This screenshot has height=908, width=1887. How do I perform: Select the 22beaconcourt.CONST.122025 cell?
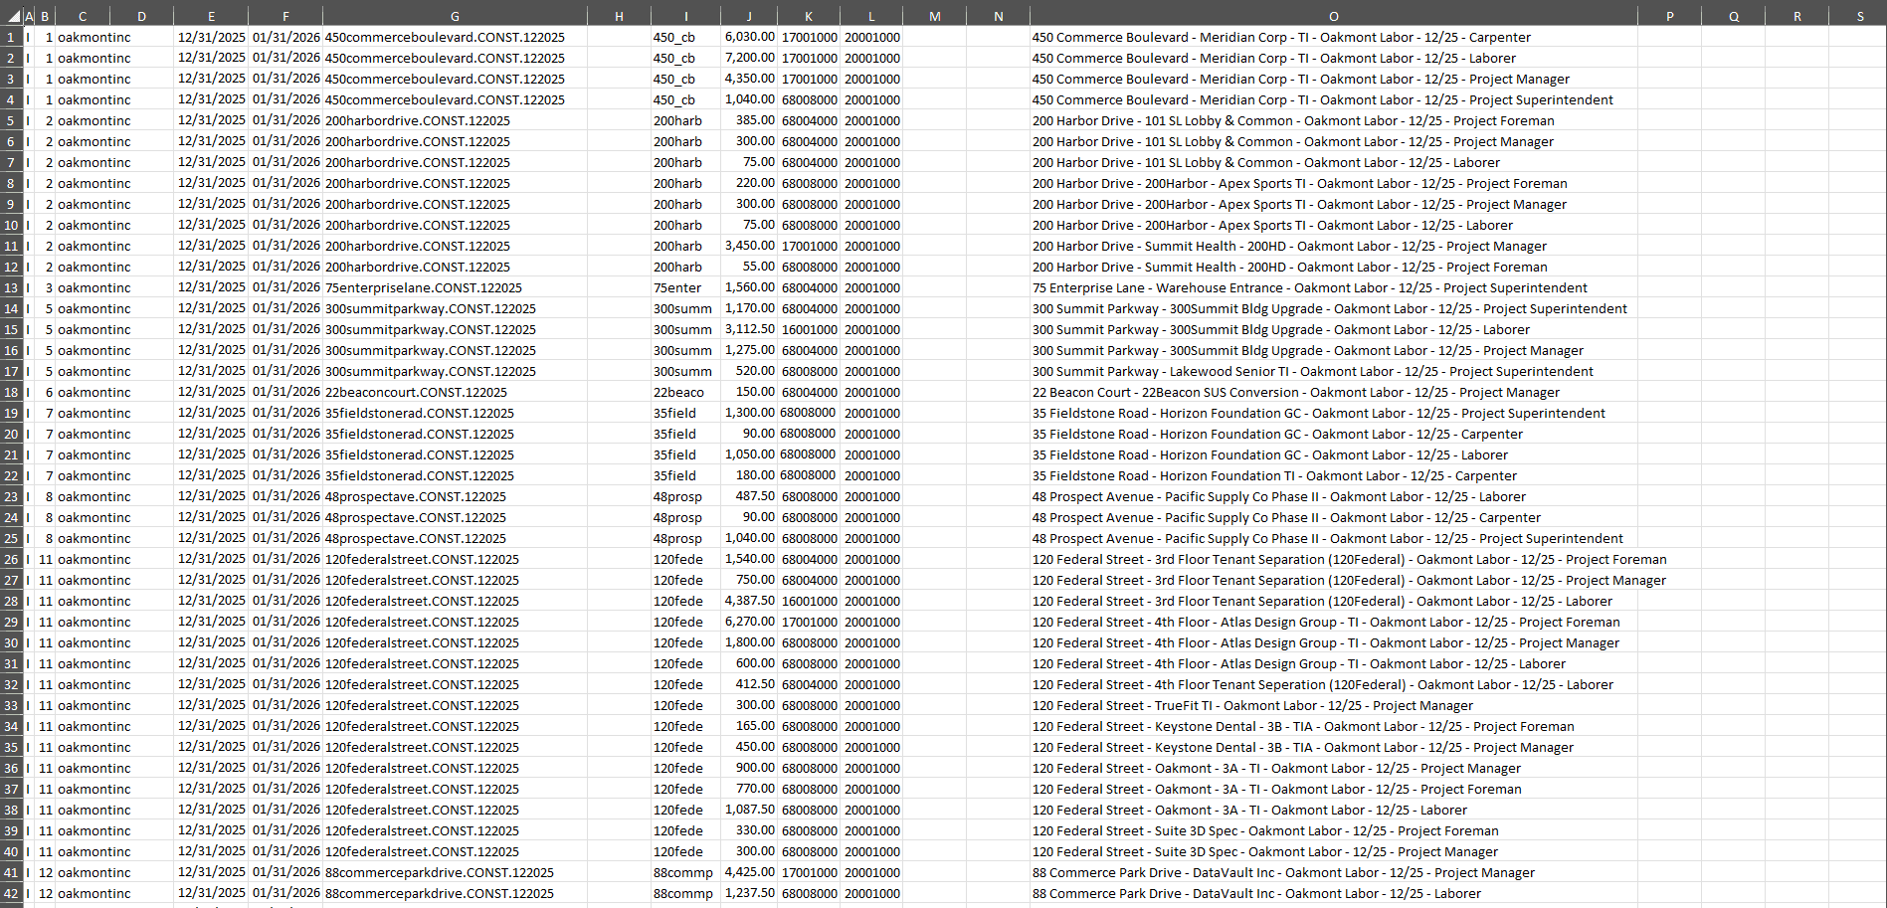[x=455, y=392]
